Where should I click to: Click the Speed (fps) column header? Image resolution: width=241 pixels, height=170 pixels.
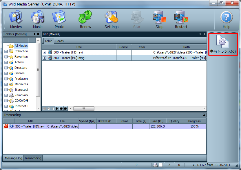click(x=87, y=121)
